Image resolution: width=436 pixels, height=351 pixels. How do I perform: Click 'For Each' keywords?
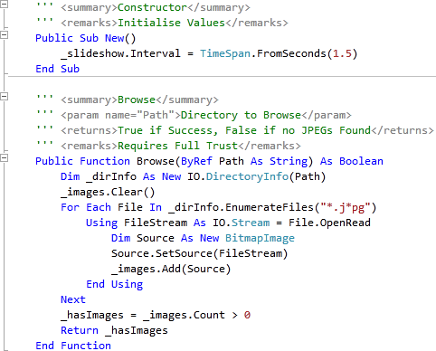[x=86, y=207]
